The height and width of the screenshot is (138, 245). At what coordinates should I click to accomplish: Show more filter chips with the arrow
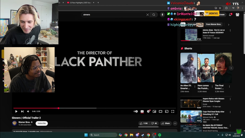[x=229, y=25]
